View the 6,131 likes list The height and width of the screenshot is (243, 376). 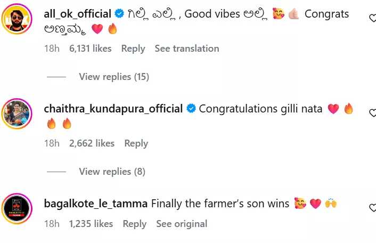(91, 48)
